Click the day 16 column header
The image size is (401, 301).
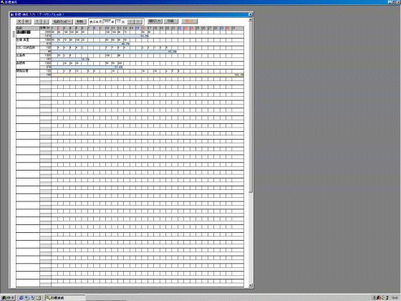145,28
